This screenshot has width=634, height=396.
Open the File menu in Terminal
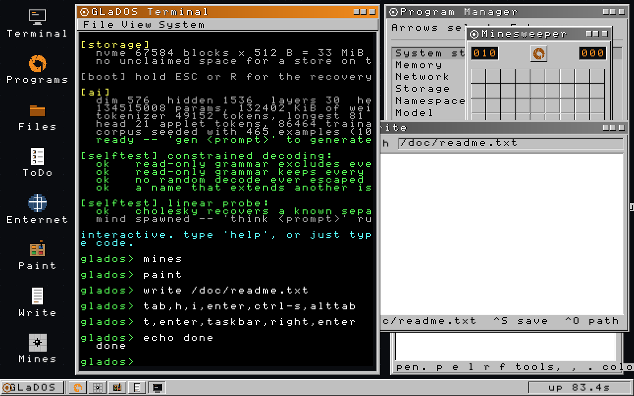[99, 25]
